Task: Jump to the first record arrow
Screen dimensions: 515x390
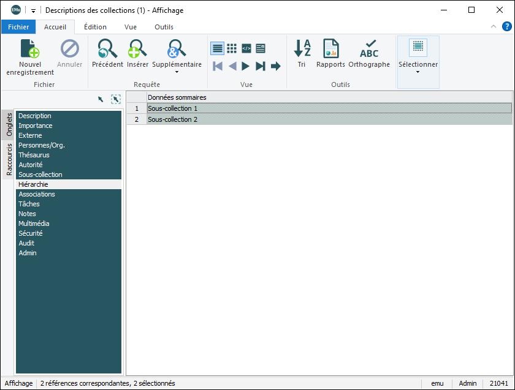Action: click(218, 66)
